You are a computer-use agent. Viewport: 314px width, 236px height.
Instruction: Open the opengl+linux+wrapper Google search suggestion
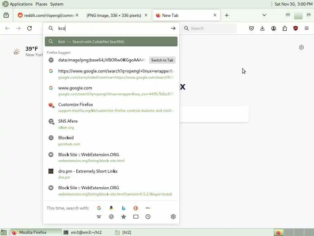[x=111, y=74]
